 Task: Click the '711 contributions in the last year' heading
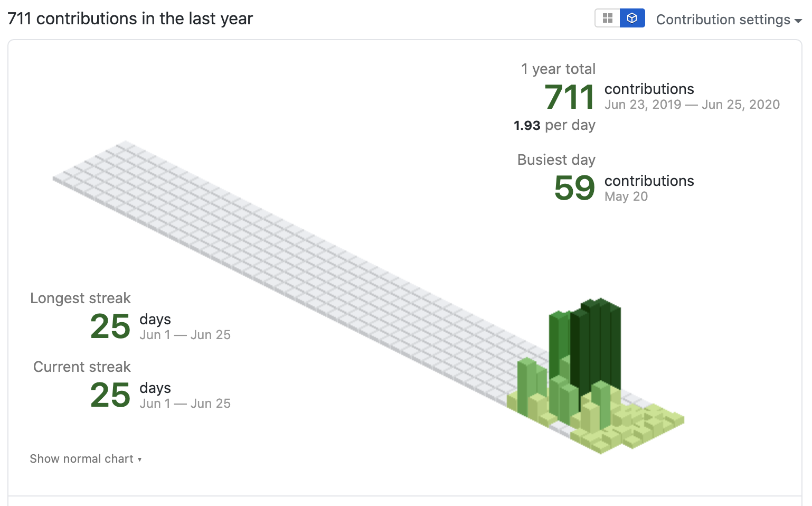click(130, 18)
